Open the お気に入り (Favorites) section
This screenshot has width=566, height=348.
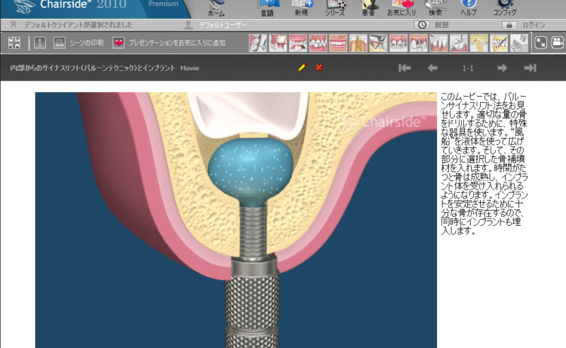[401, 8]
